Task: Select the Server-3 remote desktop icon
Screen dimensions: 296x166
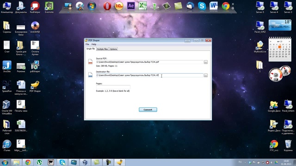Action: click(288, 7)
